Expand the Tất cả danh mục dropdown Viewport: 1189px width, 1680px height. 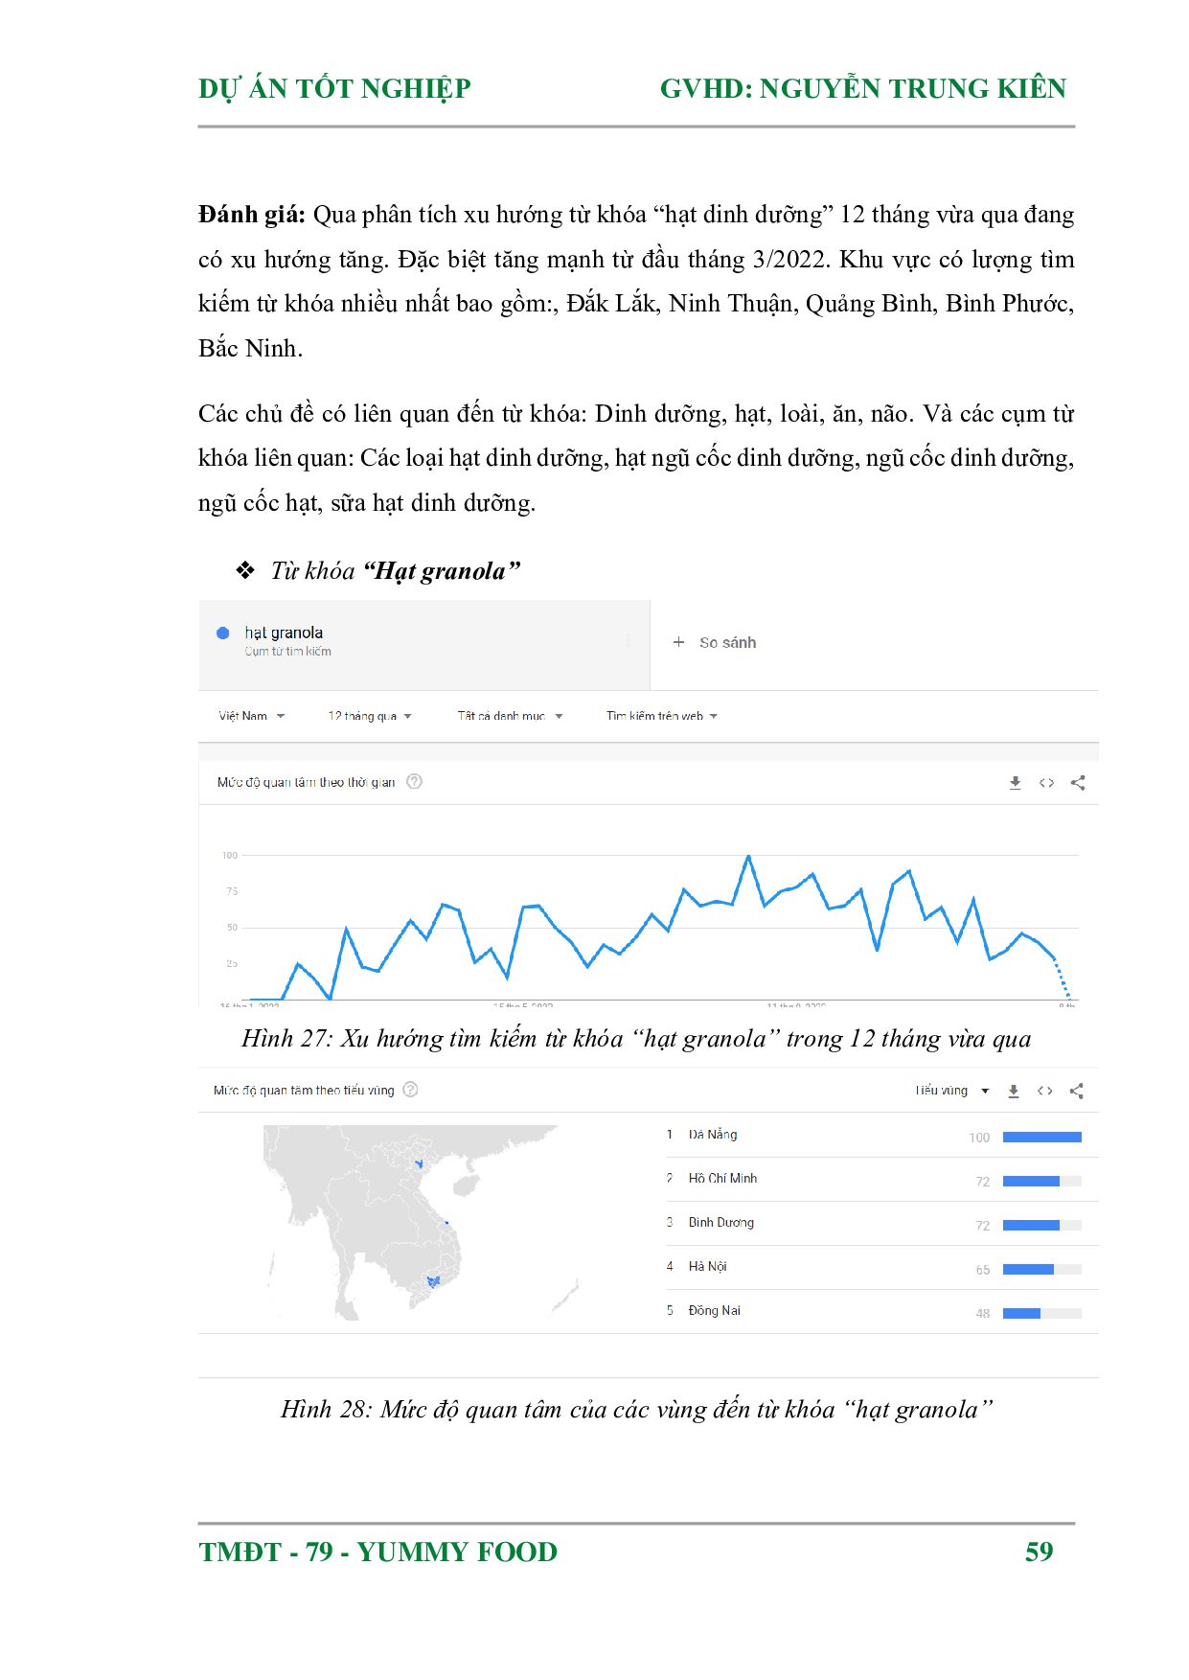click(510, 716)
